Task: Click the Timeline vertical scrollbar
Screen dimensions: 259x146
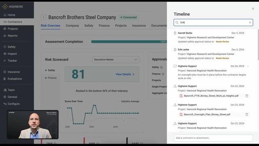Action: pos(258,45)
